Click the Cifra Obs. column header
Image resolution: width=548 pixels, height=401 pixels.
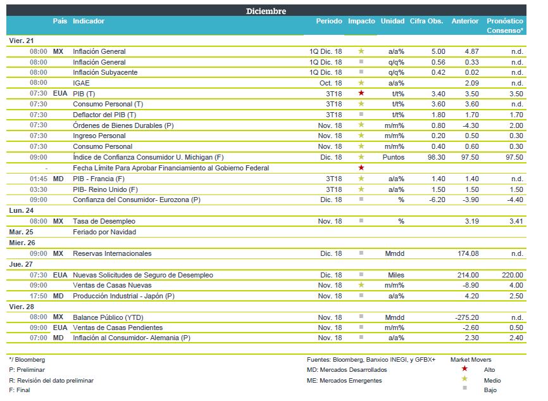427,21
